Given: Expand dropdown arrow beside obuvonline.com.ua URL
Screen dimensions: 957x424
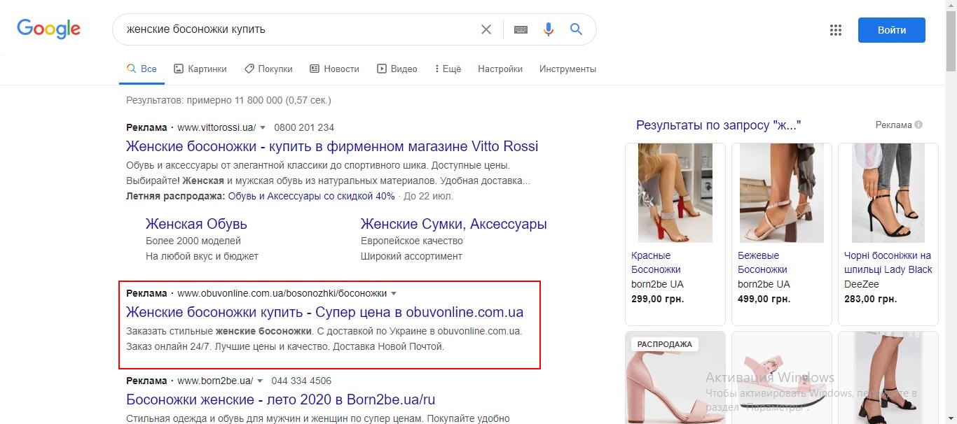Looking at the screenshot, I should [394, 293].
